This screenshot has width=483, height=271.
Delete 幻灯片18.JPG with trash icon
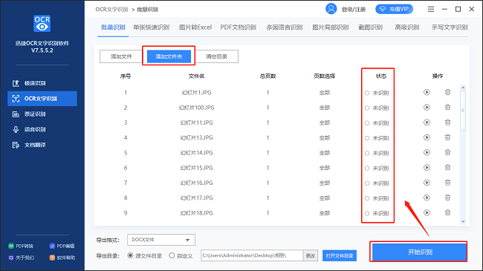point(447,212)
